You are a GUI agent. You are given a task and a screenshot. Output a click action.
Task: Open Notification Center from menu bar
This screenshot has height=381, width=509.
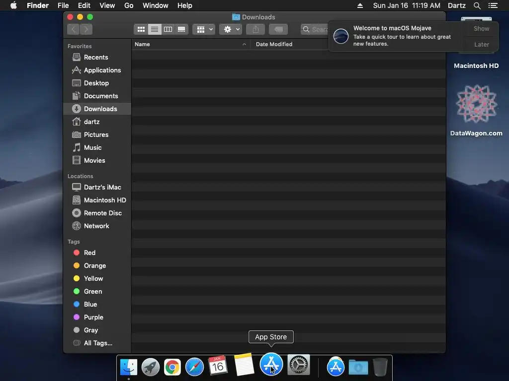493,5
